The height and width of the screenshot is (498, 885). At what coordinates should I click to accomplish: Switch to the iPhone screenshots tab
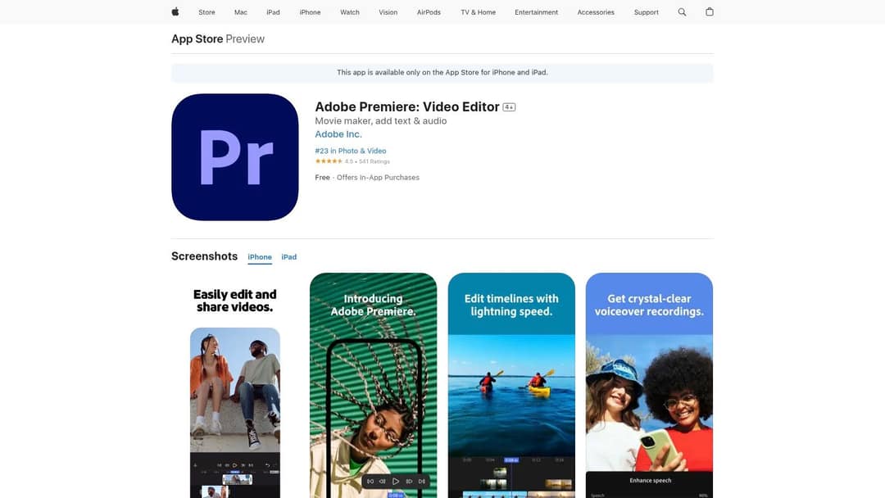pos(260,257)
